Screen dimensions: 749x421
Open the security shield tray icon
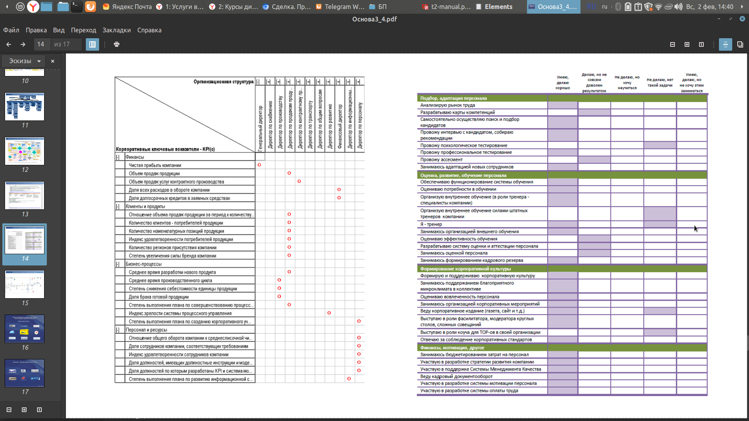coord(648,7)
